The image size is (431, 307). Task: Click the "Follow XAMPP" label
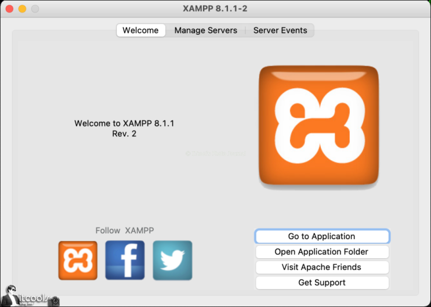click(125, 230)
